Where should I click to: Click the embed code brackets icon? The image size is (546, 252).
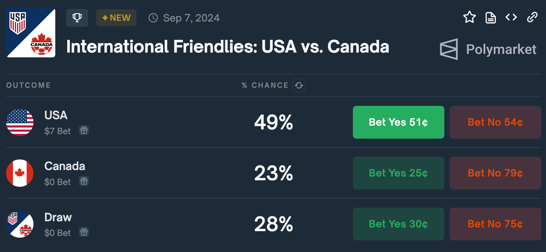click(511, 17)
